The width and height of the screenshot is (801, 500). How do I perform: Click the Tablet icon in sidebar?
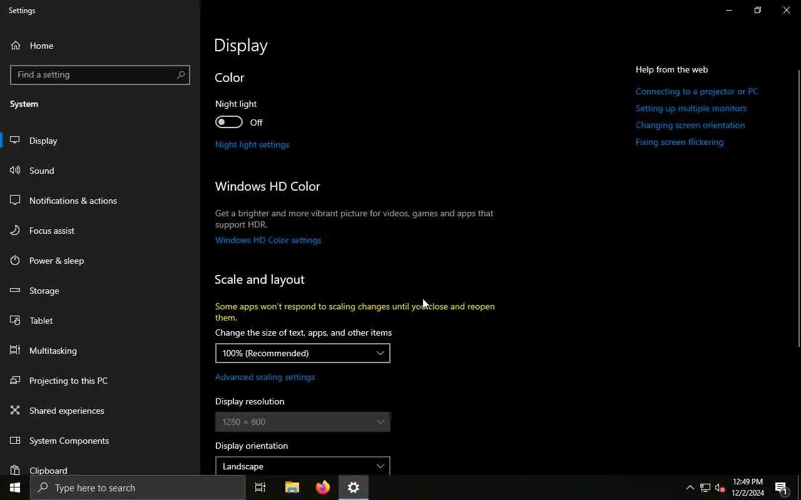pos(15,321)
